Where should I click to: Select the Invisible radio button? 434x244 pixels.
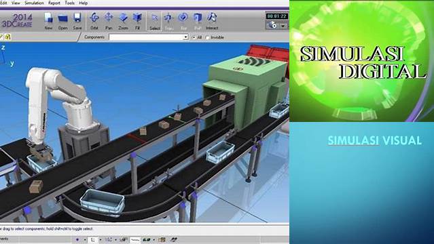coord(207,37)
